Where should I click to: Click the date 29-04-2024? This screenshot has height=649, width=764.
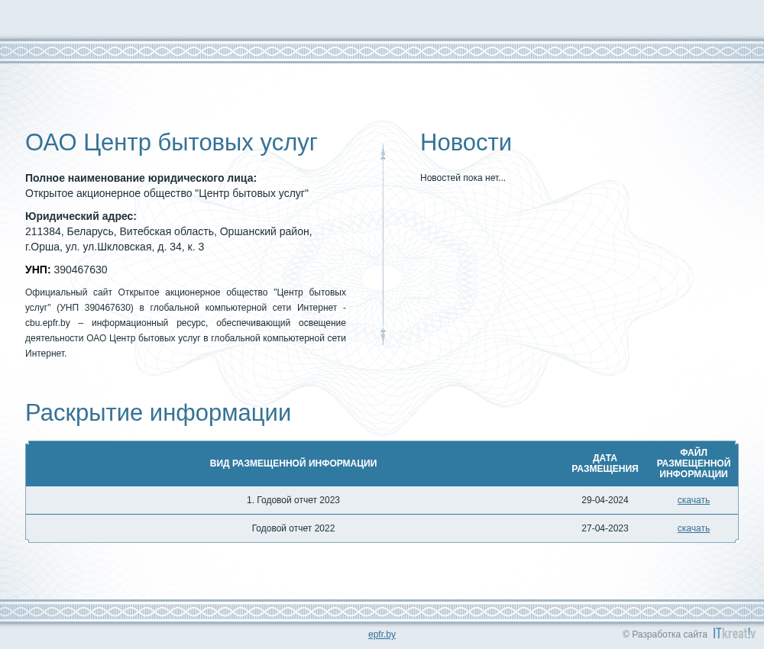pyautogui.click(x=604, y=500)
